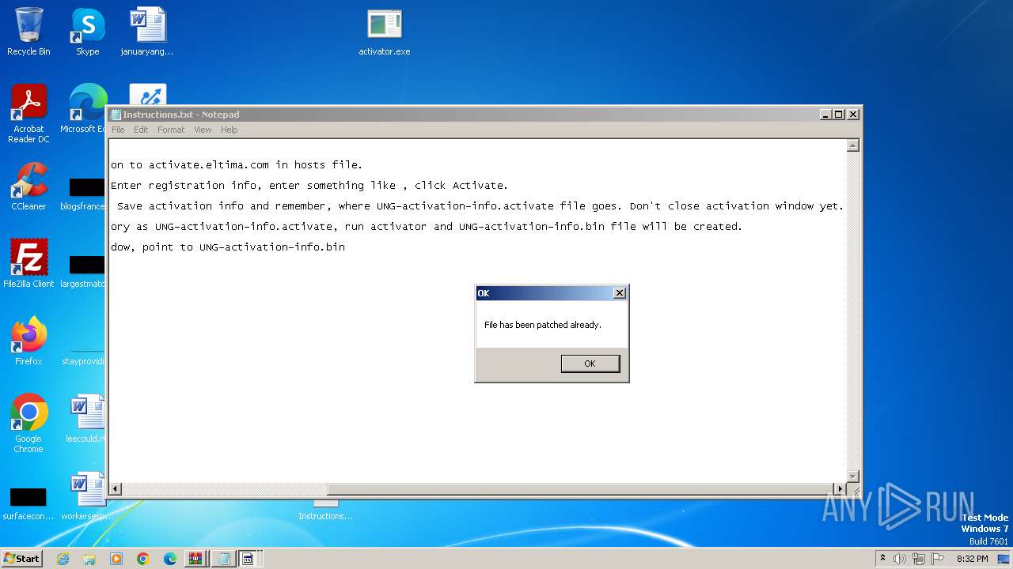This screenshot has width=1013, height=569.
Task: Click the 'activate.eltima.com in hosts file' line
Action: coord(237,165)
